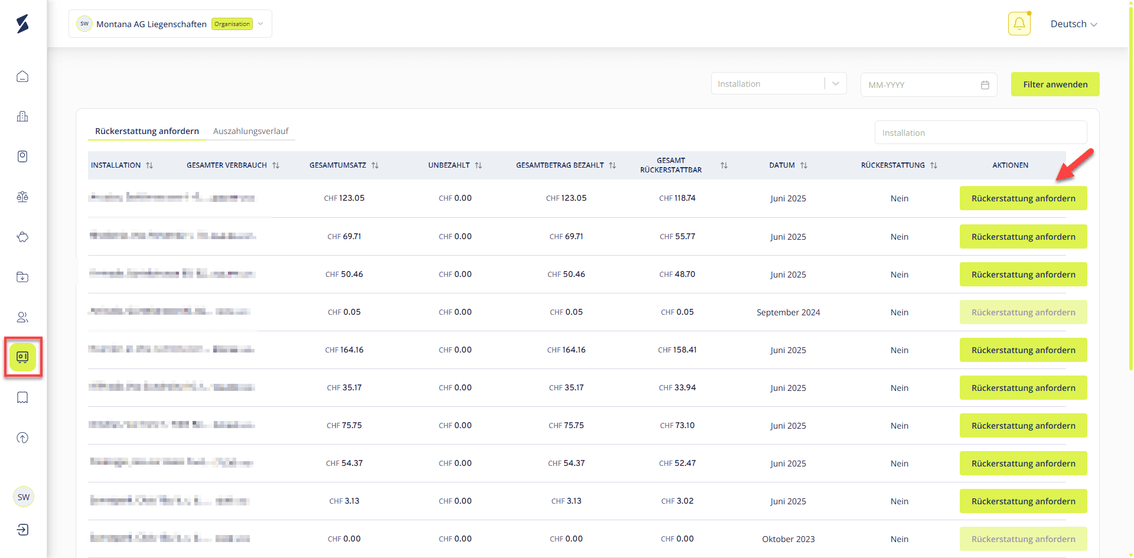This screenshot has width=1134, height=558.
Task: Sort by Gesamt rückerstattbar column
Action: (x=724, y=165)
